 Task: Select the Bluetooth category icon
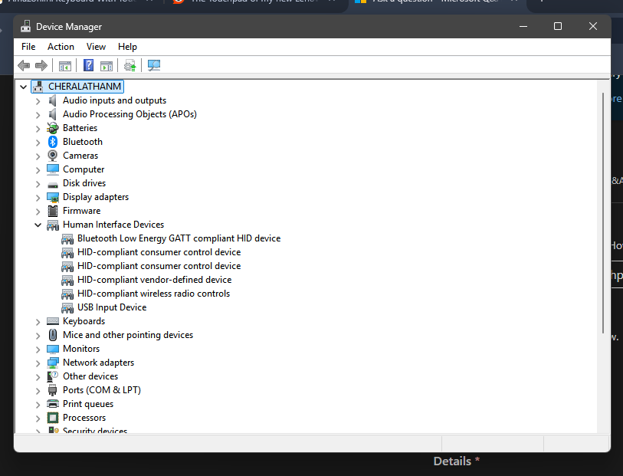(x=52, y=142)
